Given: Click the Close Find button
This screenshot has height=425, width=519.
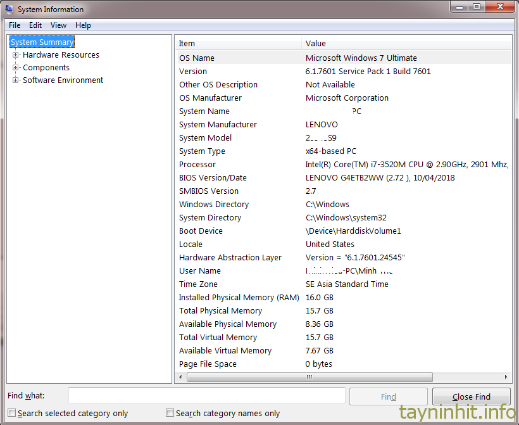Looking at the screenshot, I should coord(471,396).
